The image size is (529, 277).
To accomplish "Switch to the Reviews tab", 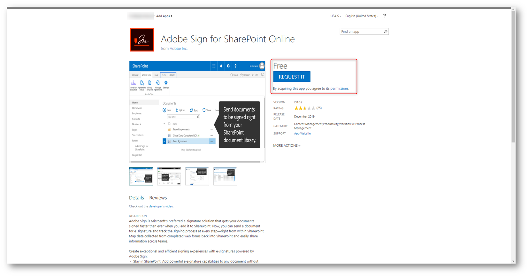I will [158, 198].
